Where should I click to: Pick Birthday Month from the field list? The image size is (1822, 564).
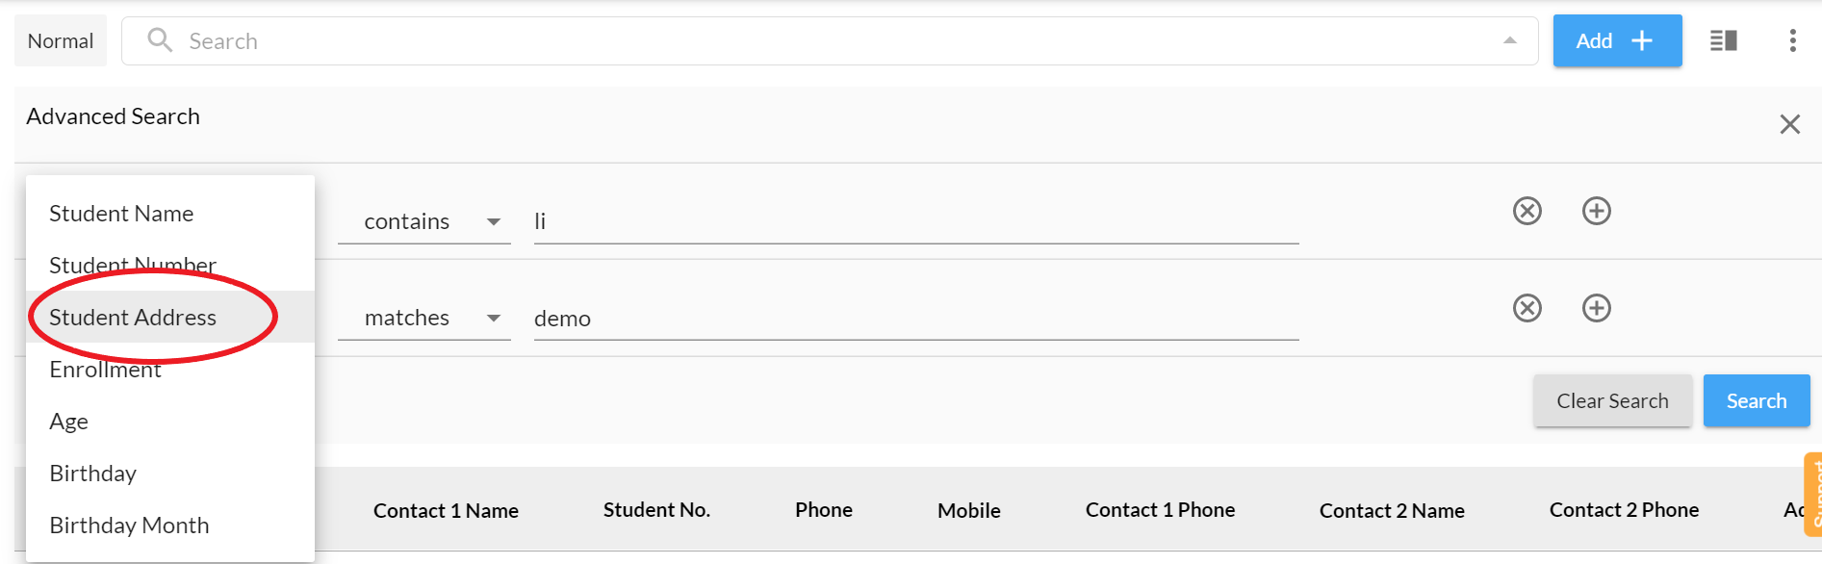coord(129,526)
